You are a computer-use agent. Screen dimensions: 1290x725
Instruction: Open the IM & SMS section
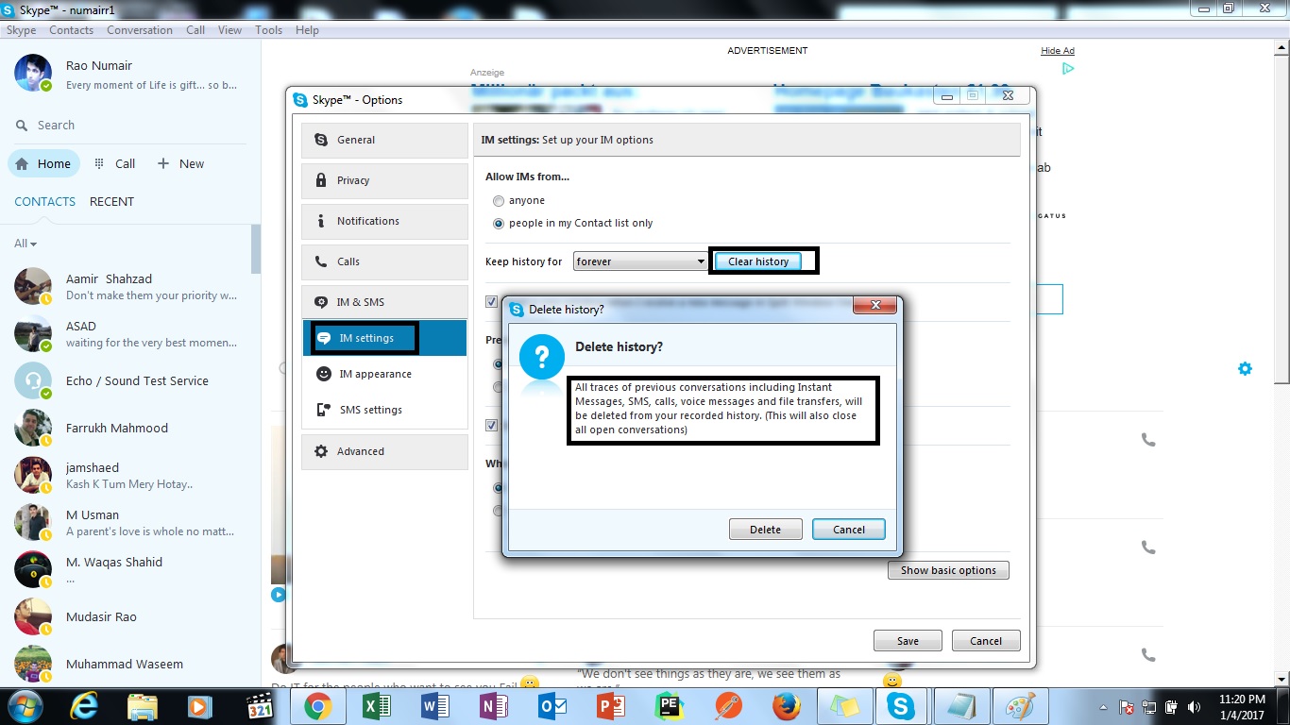384,302
